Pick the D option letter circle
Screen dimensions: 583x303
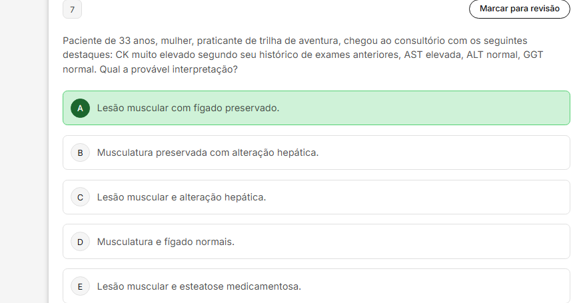point(80,242)
